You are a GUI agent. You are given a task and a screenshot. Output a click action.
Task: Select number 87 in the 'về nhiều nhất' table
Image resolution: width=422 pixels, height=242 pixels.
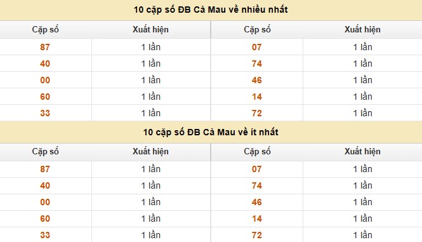tap(45, 47)
